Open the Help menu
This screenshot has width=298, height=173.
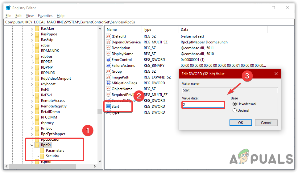(61, 16)
